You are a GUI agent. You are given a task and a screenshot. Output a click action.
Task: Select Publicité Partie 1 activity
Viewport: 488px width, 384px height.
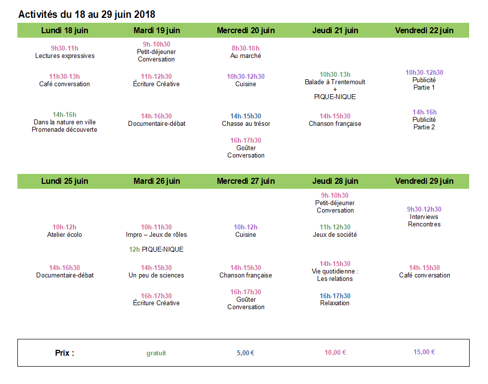tap(424, 84)
